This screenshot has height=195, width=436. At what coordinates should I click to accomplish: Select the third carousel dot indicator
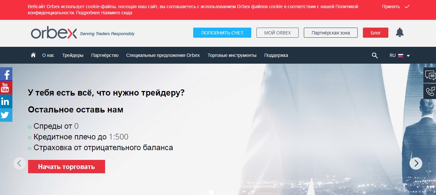pos(221,192)
